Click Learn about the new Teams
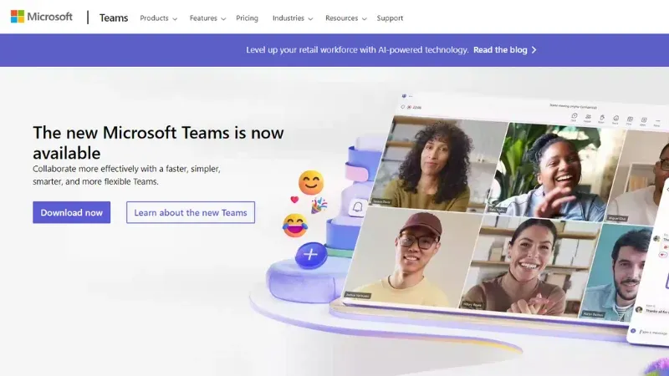The width and height of the screenshot is (669, 376). 191,212
